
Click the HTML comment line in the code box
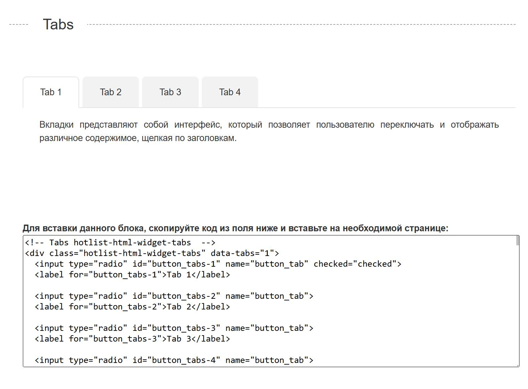tap(120, 243)
